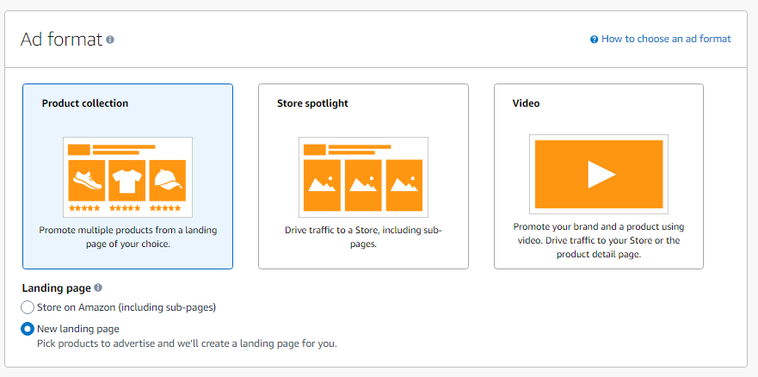Click the middle image placeholder in Store spotlight
Image resolution: width=758 pixels, height=377 pixels.
pyautogui.click(x=363, y=184)
